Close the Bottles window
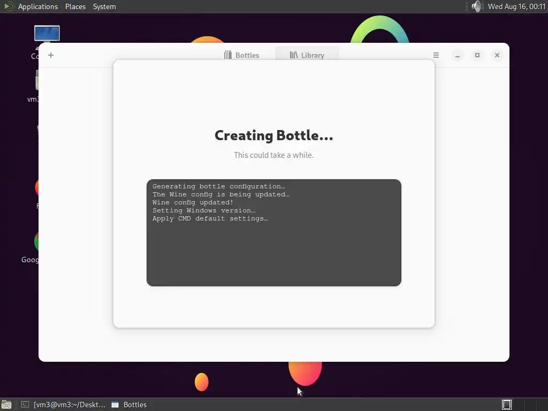 pyautogui.click(x=497, y=55)
